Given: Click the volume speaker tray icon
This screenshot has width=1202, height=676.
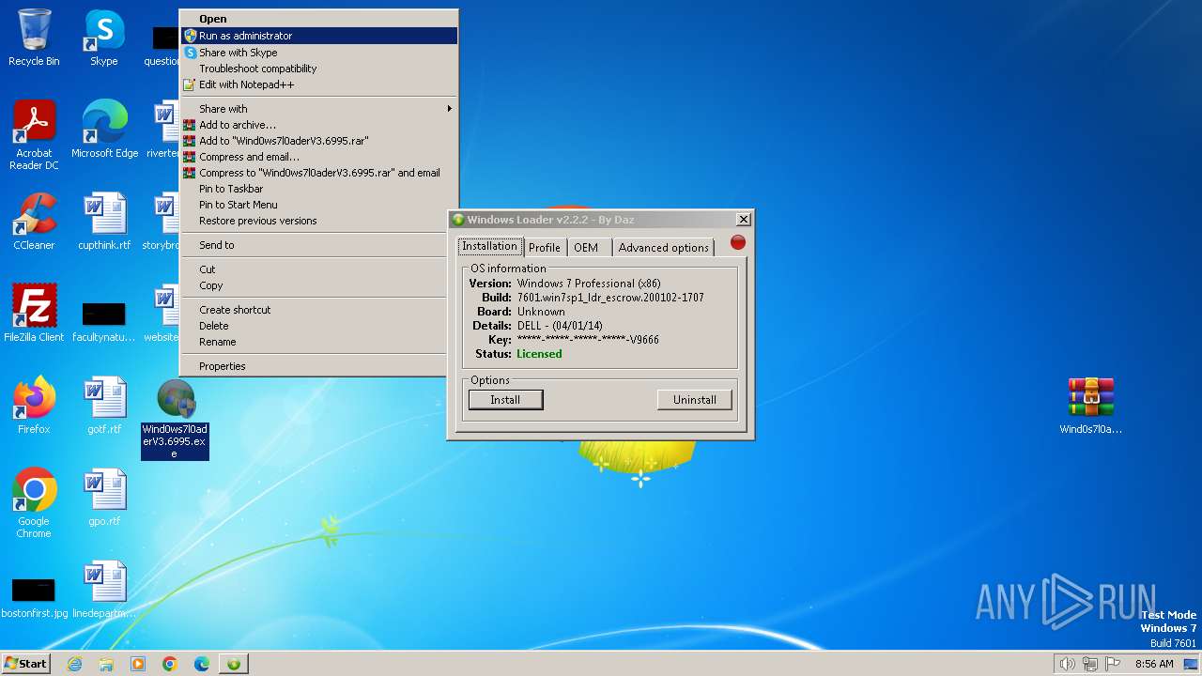Looking at the screenshot, I should pyautogui.click(x=1067, y=664).
